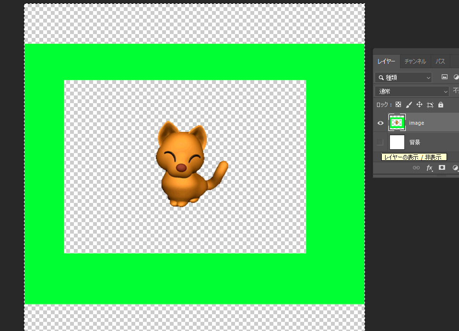The height and width of the screenshot is (331, 459).
Task: Select the layer named 背景
Action: (414, 142)
